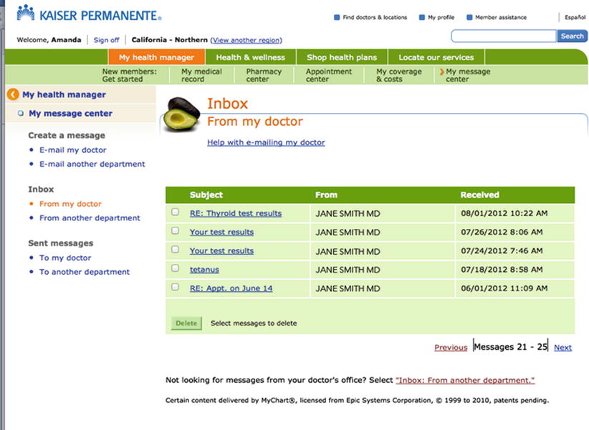Switch to Shop health plans tab
The height and width of the screenshot is (430, 589).
tap(341, 57)
